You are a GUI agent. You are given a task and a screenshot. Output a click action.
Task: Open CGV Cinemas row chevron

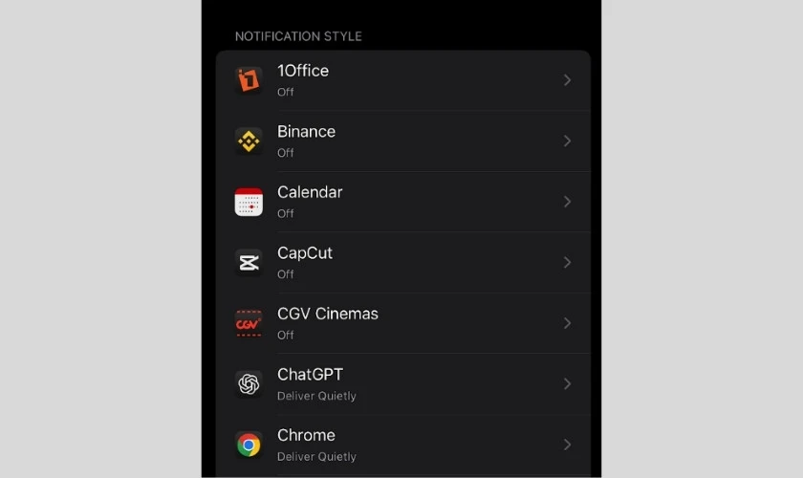pos(567,323)
